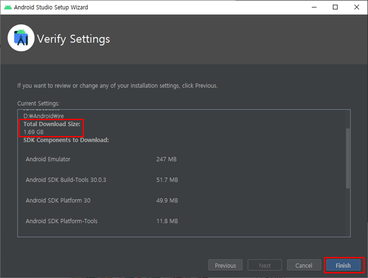Click the 1.69 GB download size value
368x278 pixels.
click(34, 132)
